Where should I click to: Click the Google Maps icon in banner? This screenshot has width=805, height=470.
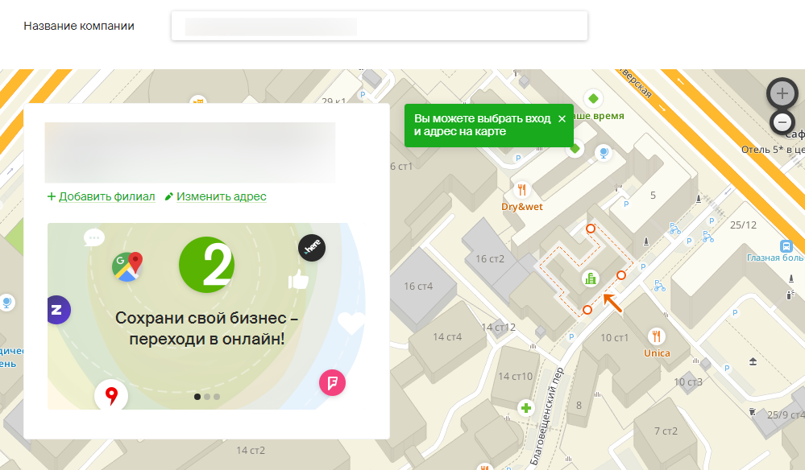pos(127,265)
